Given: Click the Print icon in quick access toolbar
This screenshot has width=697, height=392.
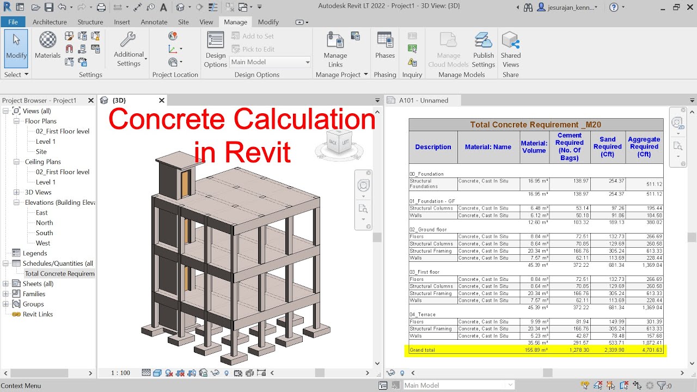Looking at the screenshot, I should 101,8.
